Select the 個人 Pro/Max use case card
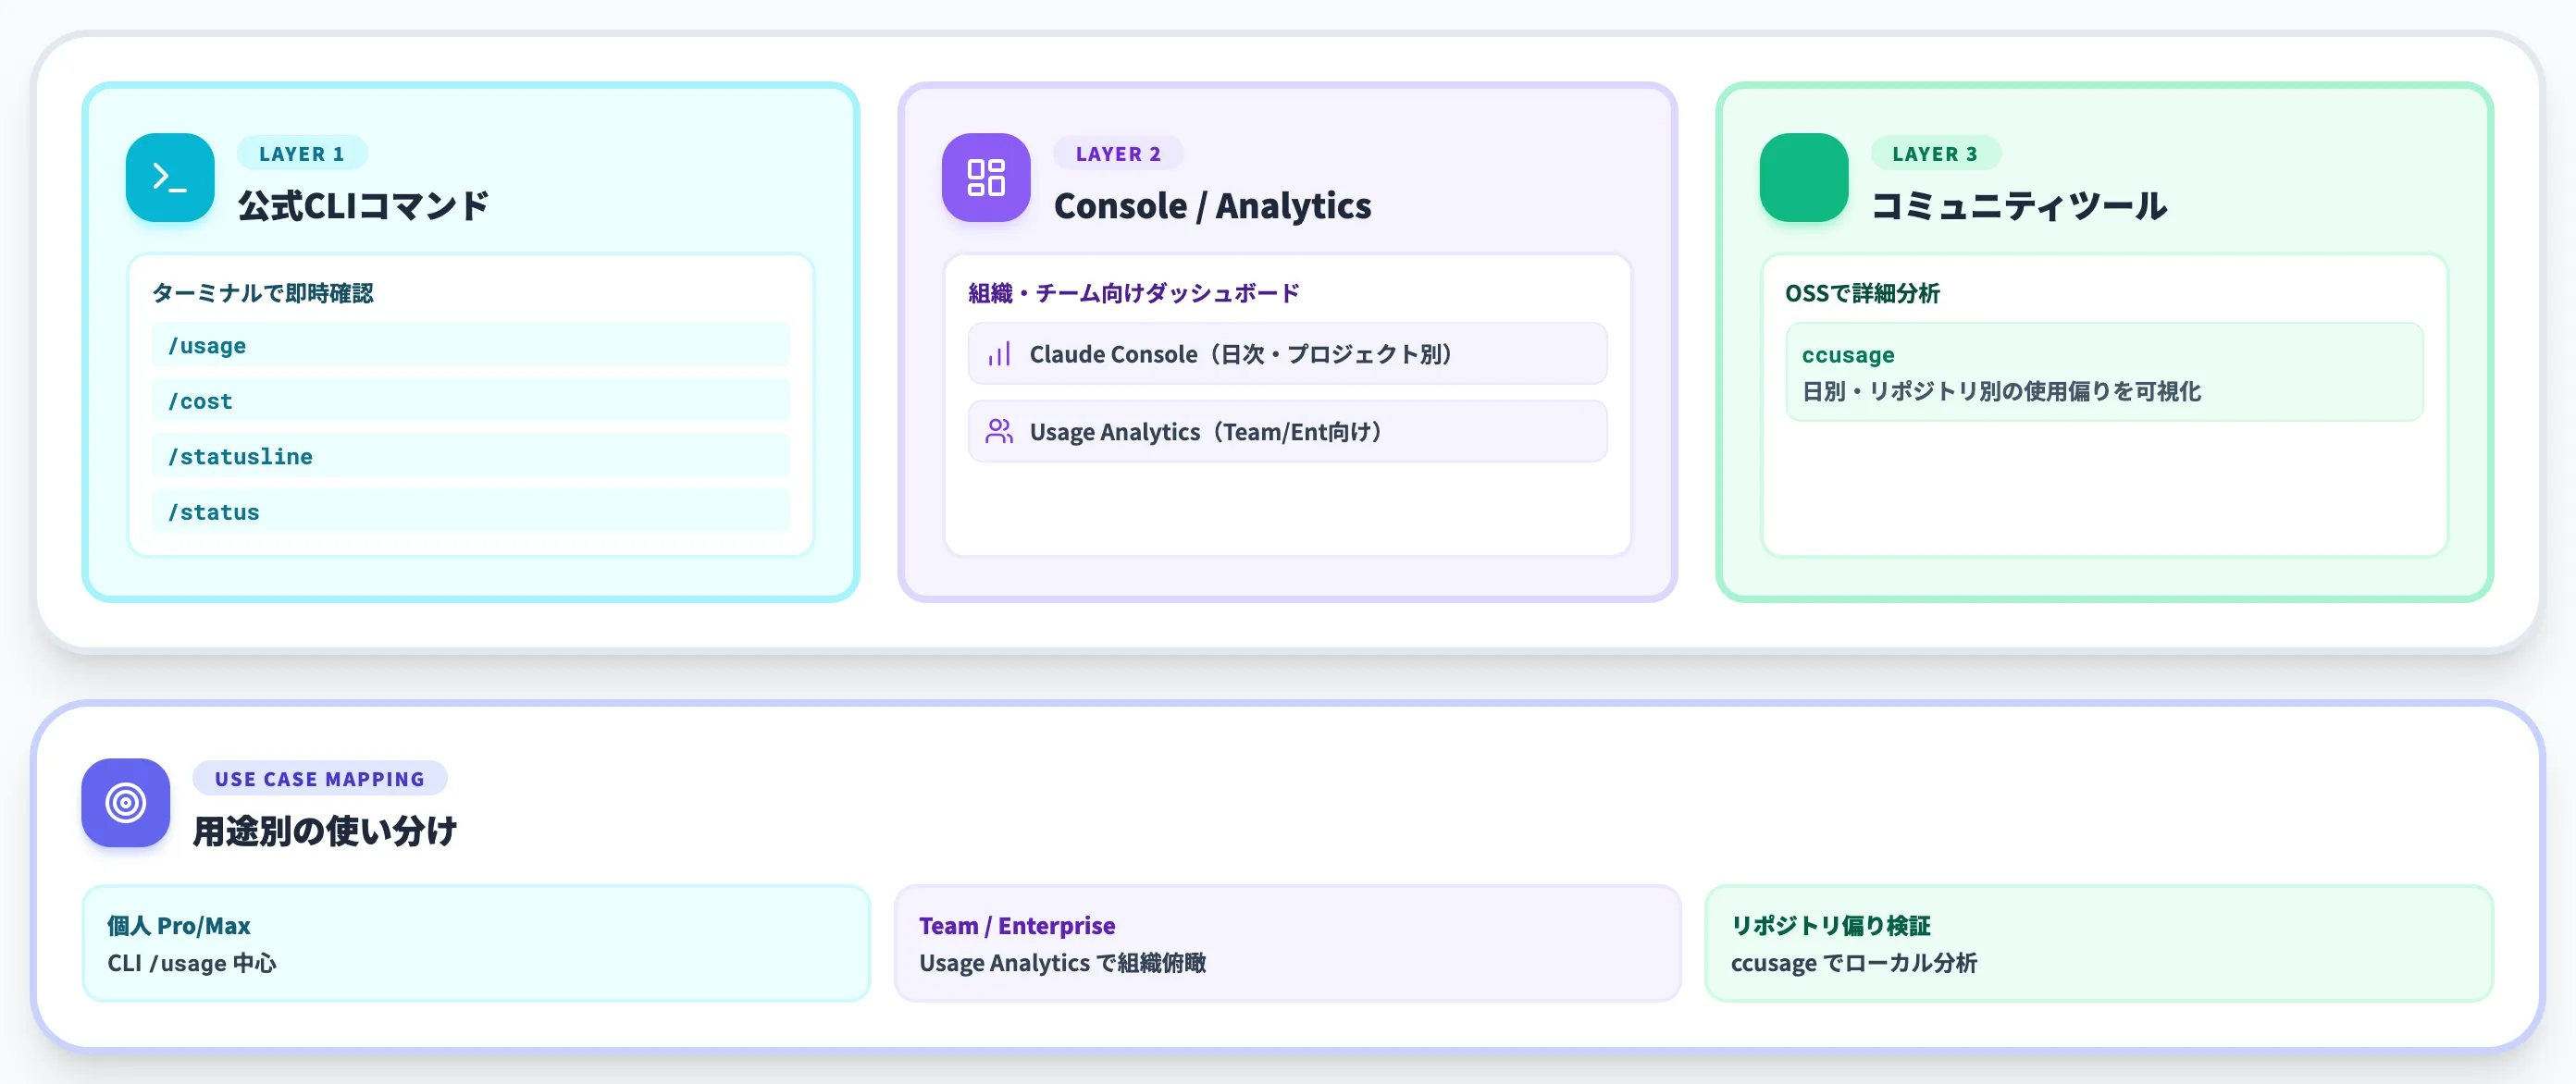 pos(476,943)
